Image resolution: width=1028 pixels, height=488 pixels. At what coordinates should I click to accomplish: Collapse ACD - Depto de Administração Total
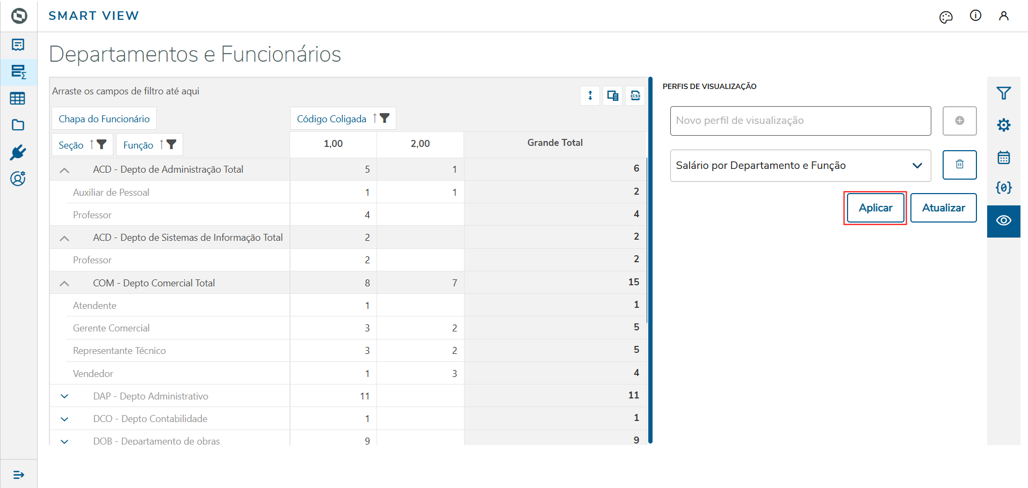[64, 170]
